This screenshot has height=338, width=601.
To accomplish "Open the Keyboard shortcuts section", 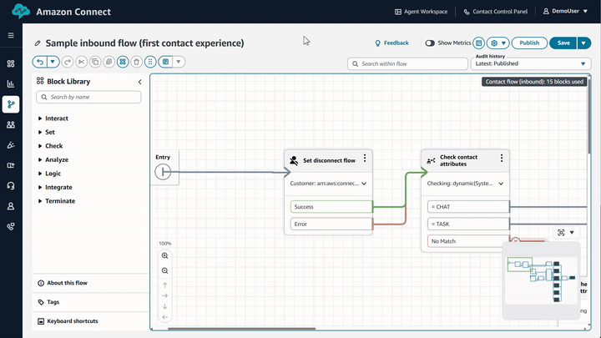I will pyautogui.click(x=73, y=321).
